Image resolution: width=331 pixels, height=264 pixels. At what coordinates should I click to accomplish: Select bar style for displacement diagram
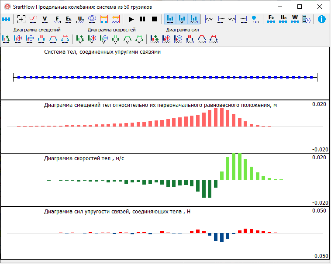click(x=41, y=39)
